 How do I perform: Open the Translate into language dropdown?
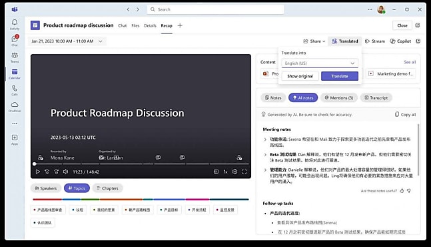tap(320, 63)
